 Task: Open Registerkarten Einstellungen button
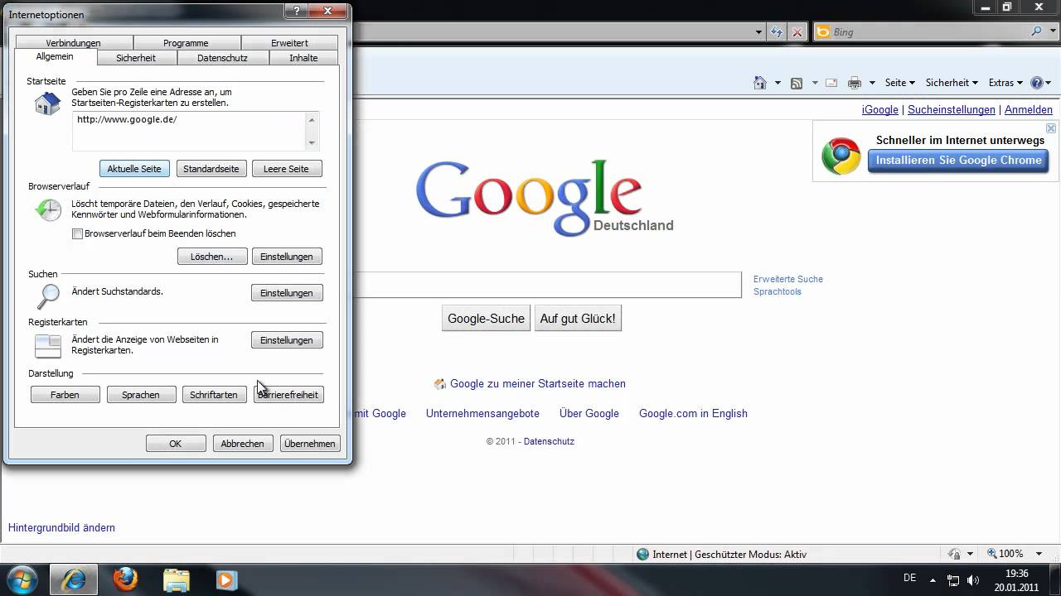tap(286, 340)
